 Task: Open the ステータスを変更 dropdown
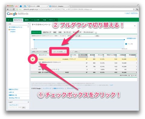tap(59, 52)
